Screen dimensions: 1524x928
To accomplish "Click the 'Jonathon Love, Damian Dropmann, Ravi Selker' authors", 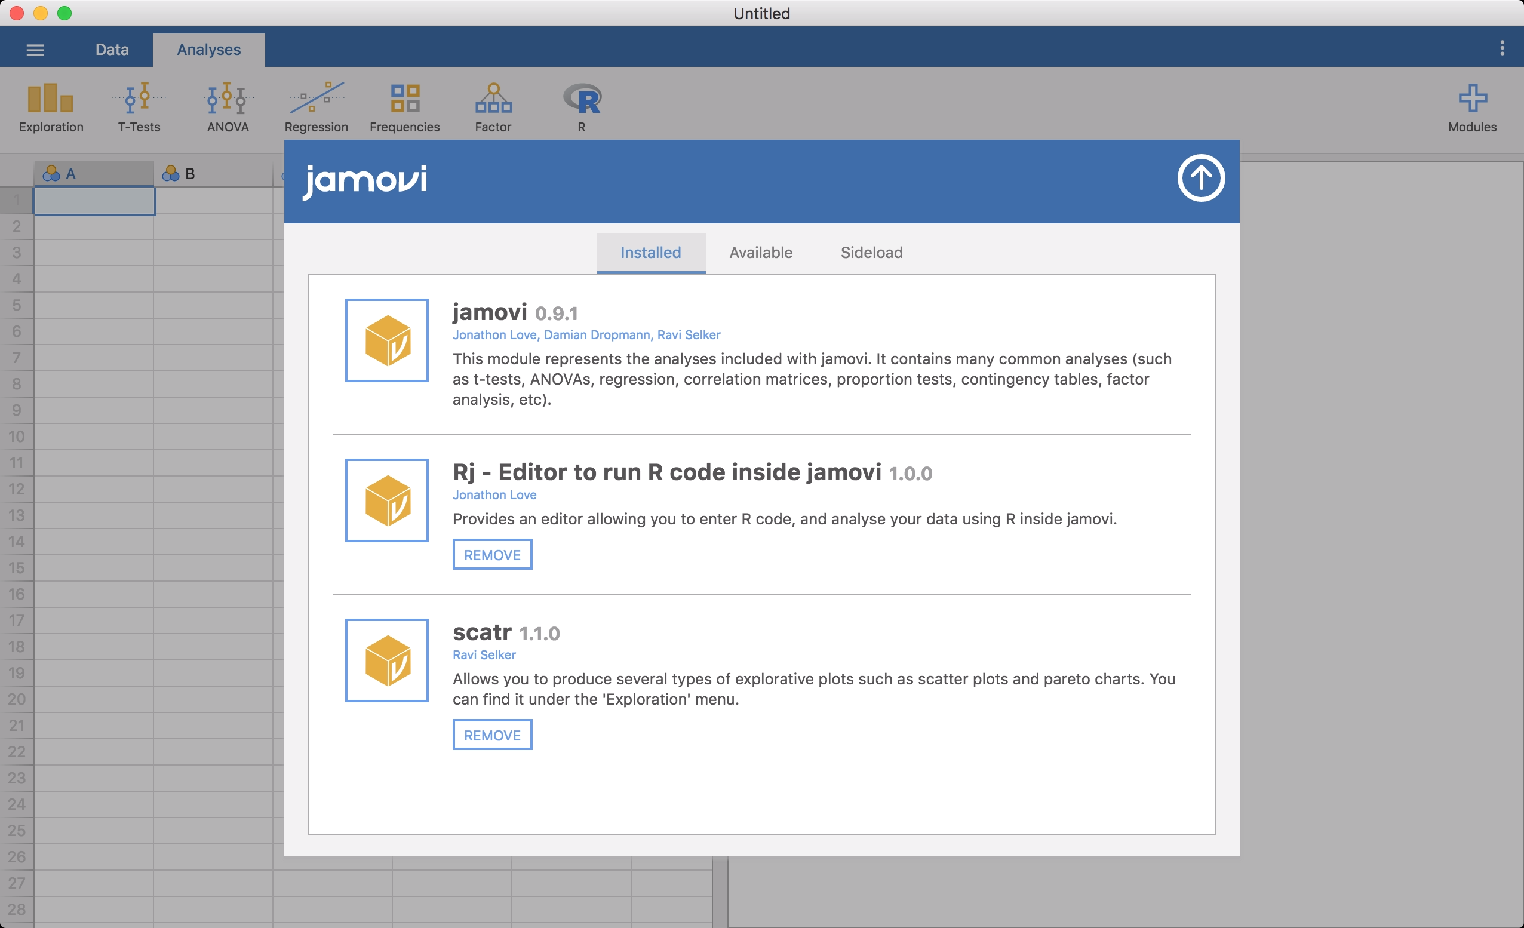I will click(586, 334).
